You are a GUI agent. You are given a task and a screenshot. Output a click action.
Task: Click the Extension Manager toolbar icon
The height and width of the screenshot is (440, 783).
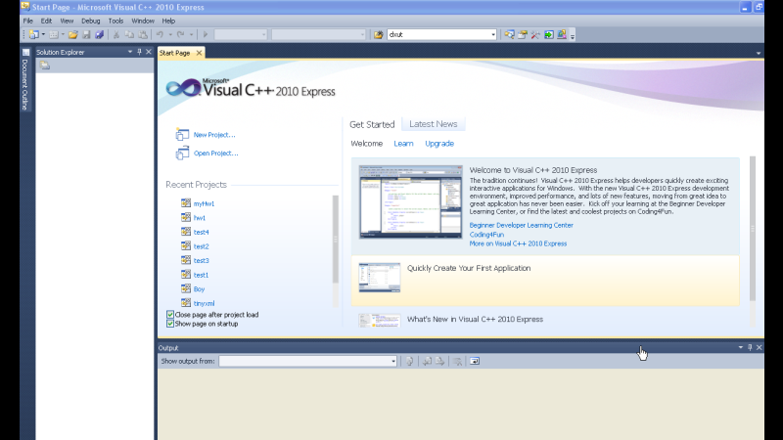click(562, 34)
